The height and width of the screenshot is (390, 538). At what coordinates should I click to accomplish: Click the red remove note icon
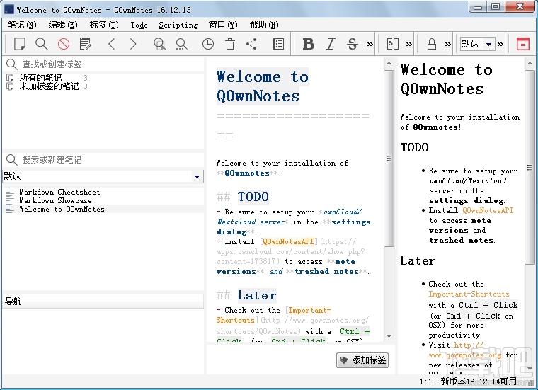click(64, 44)
